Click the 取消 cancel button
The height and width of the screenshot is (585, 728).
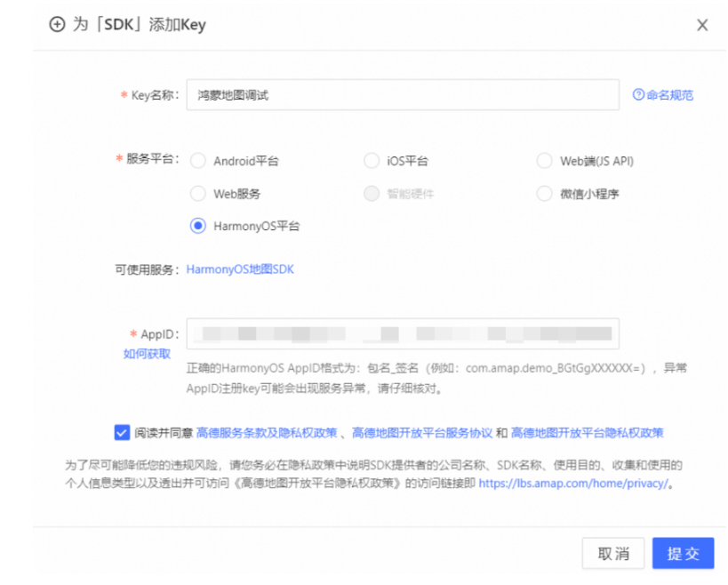(x=612, y=552)
